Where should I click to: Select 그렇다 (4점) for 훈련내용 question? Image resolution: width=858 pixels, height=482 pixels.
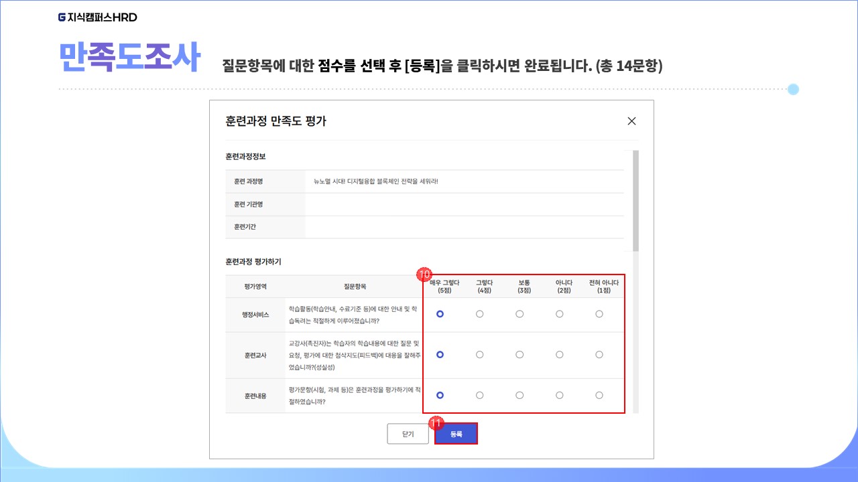[479, 396]
